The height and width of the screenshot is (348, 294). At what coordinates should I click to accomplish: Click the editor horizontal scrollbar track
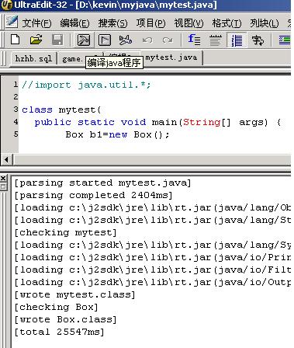click(x=152, y=159)
